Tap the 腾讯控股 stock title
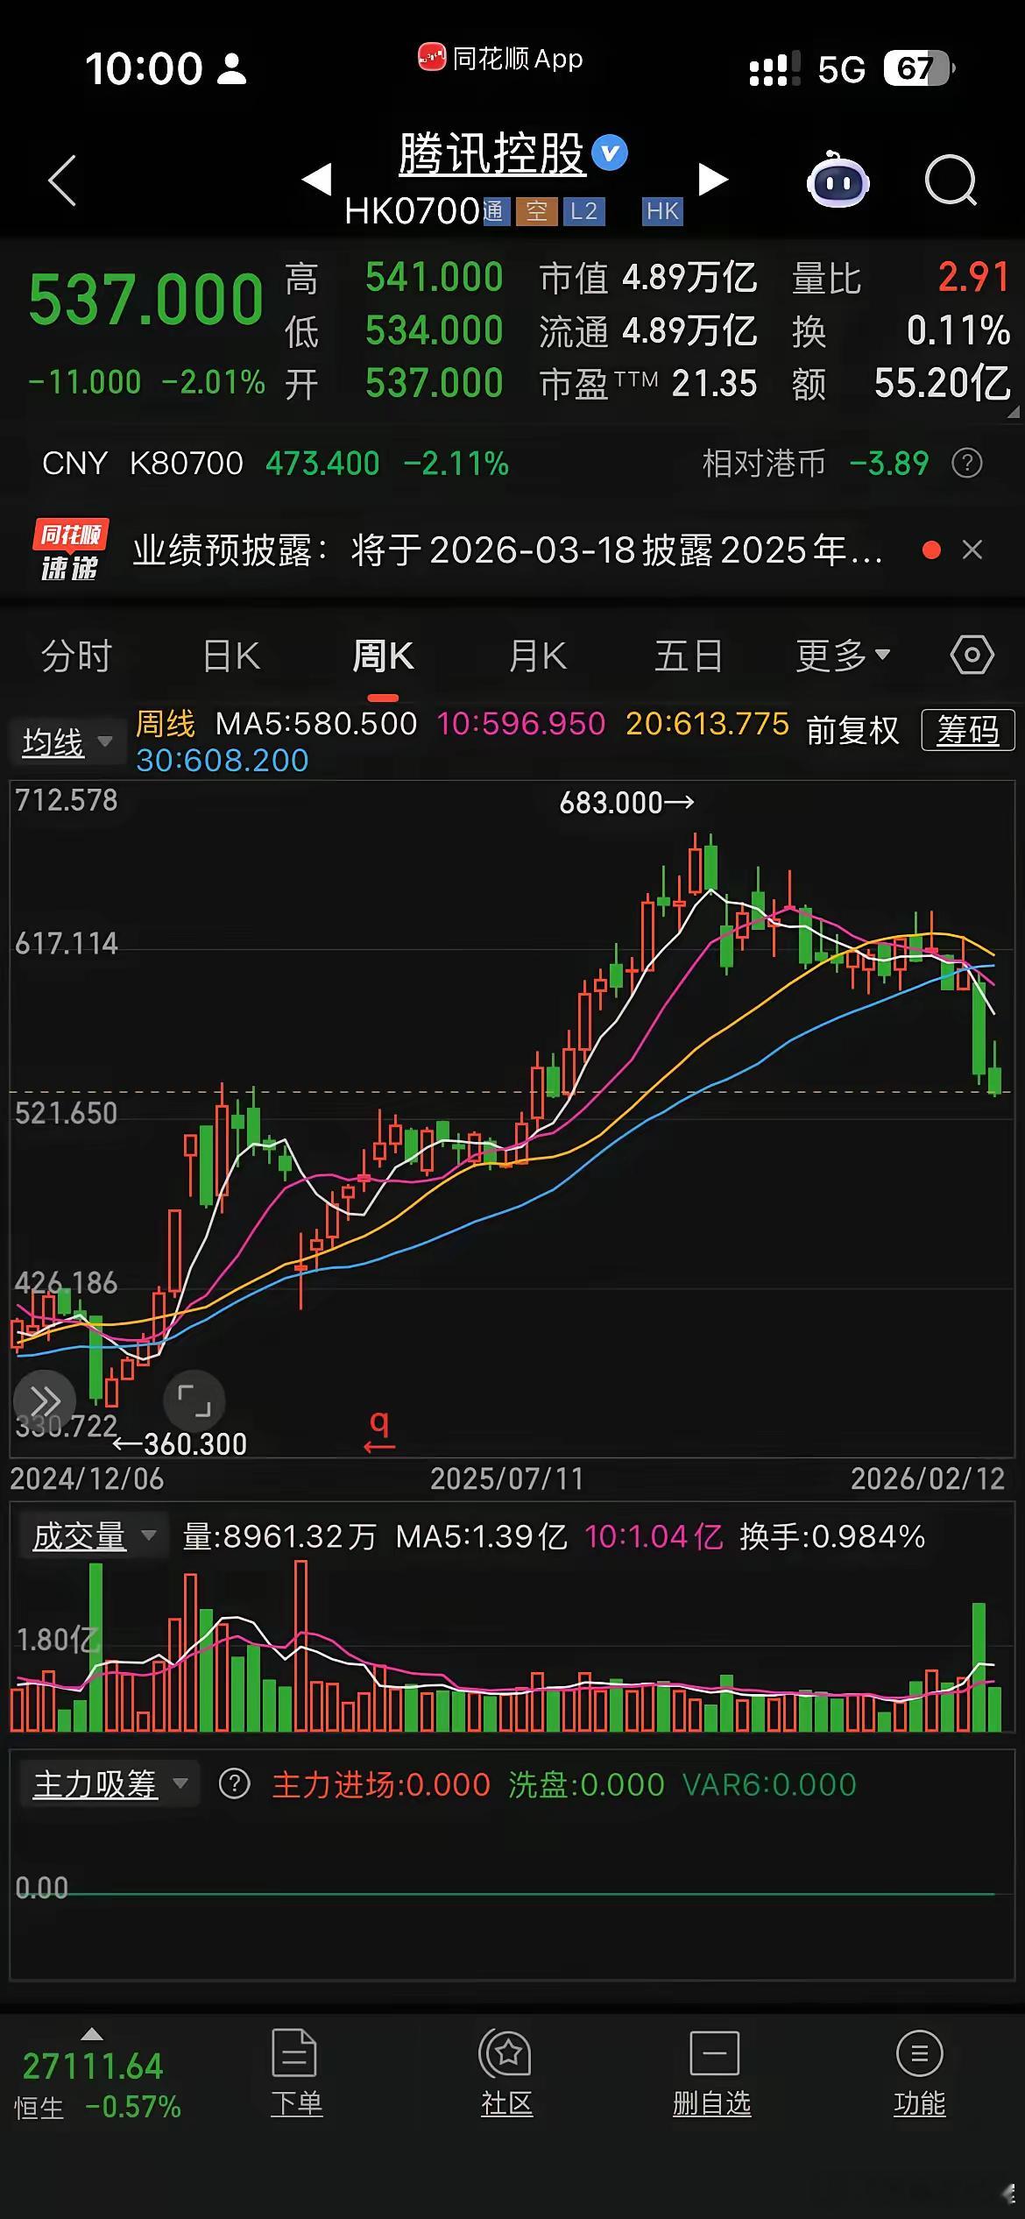 491,155
